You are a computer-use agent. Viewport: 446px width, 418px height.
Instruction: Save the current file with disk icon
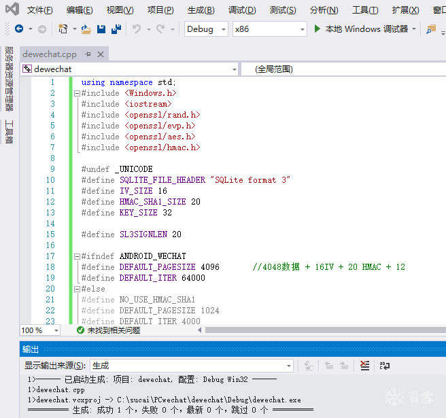pyautogui.click(x=101, y=29)
